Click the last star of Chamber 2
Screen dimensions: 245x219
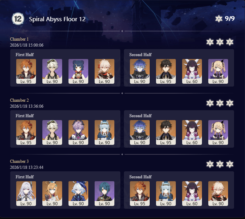pos(230,103)
